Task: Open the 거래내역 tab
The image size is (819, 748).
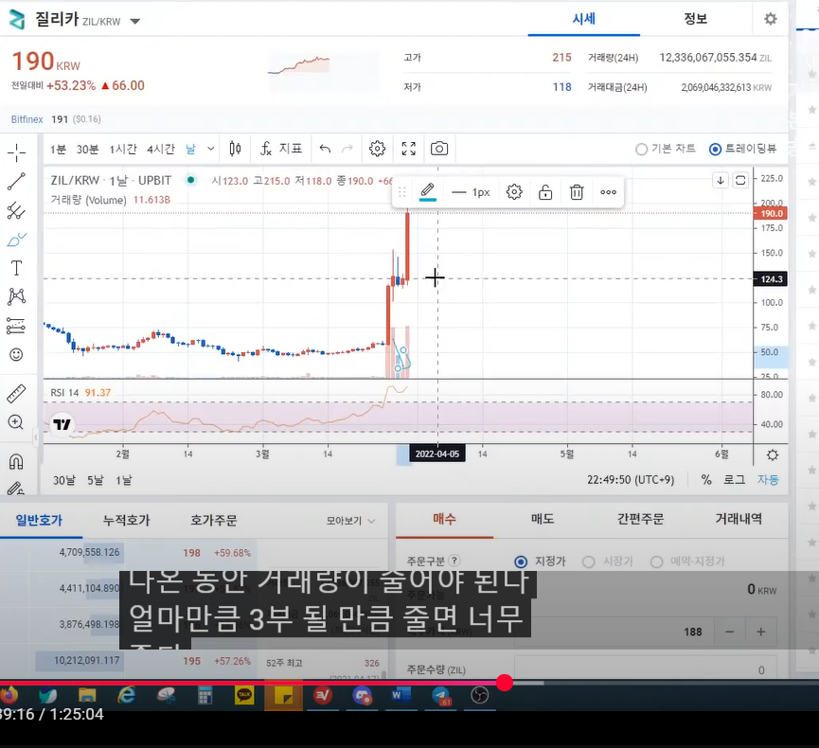Action: click(x=739, y=519)
